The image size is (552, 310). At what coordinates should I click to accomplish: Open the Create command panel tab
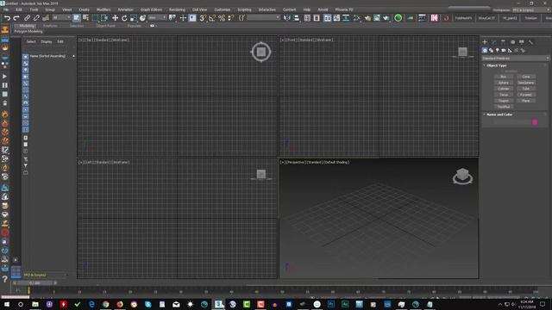click(485, 42)
